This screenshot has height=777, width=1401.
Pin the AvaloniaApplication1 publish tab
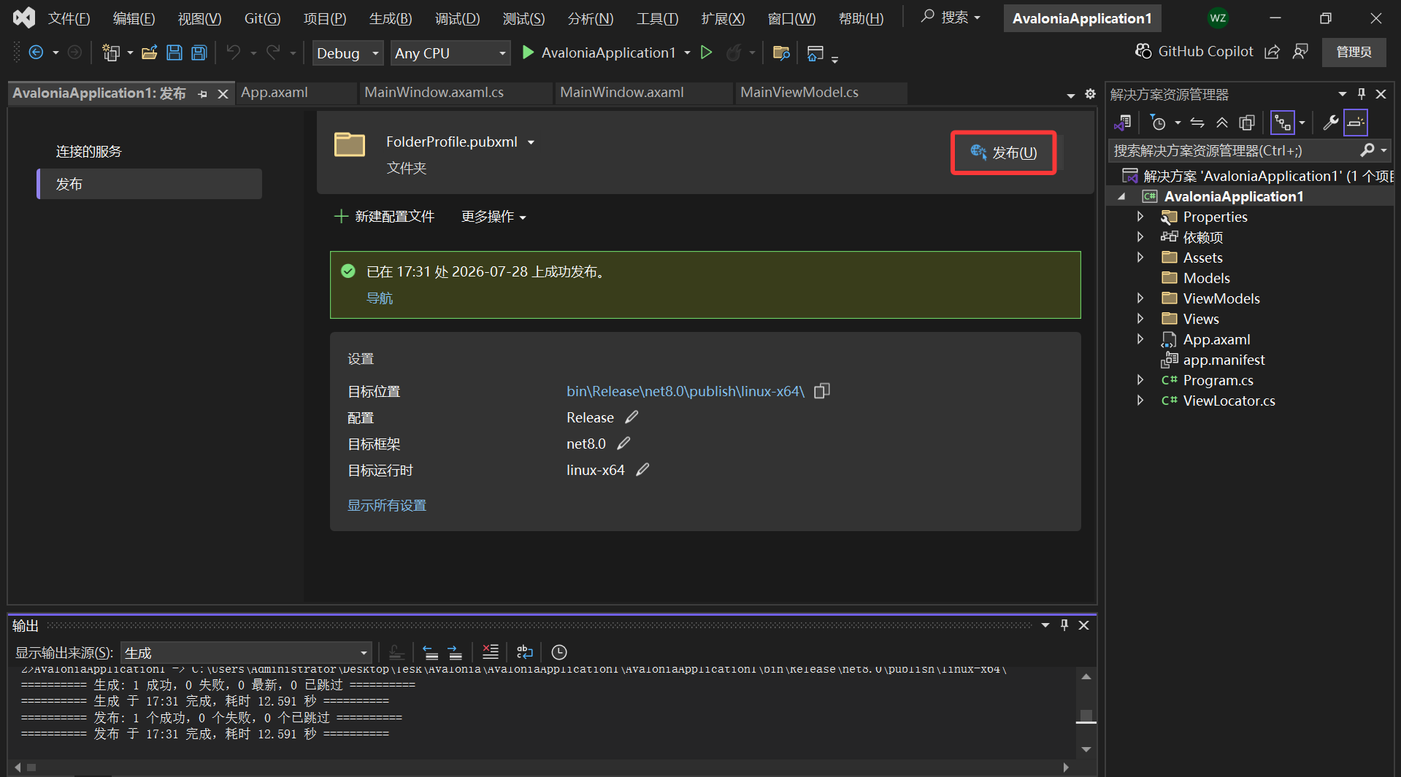(203, 94)
